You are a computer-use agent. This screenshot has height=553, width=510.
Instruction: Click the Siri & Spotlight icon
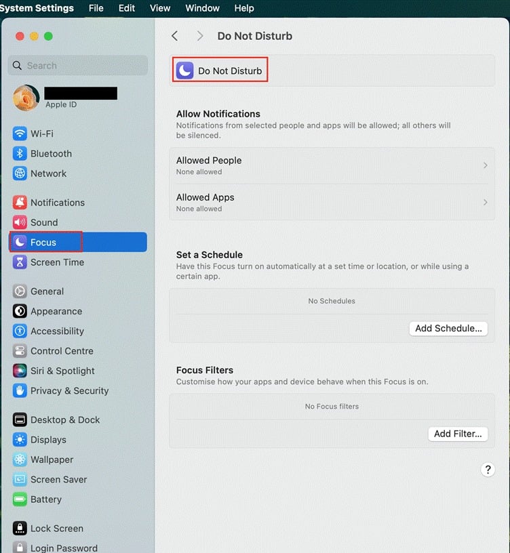point(20,371)
